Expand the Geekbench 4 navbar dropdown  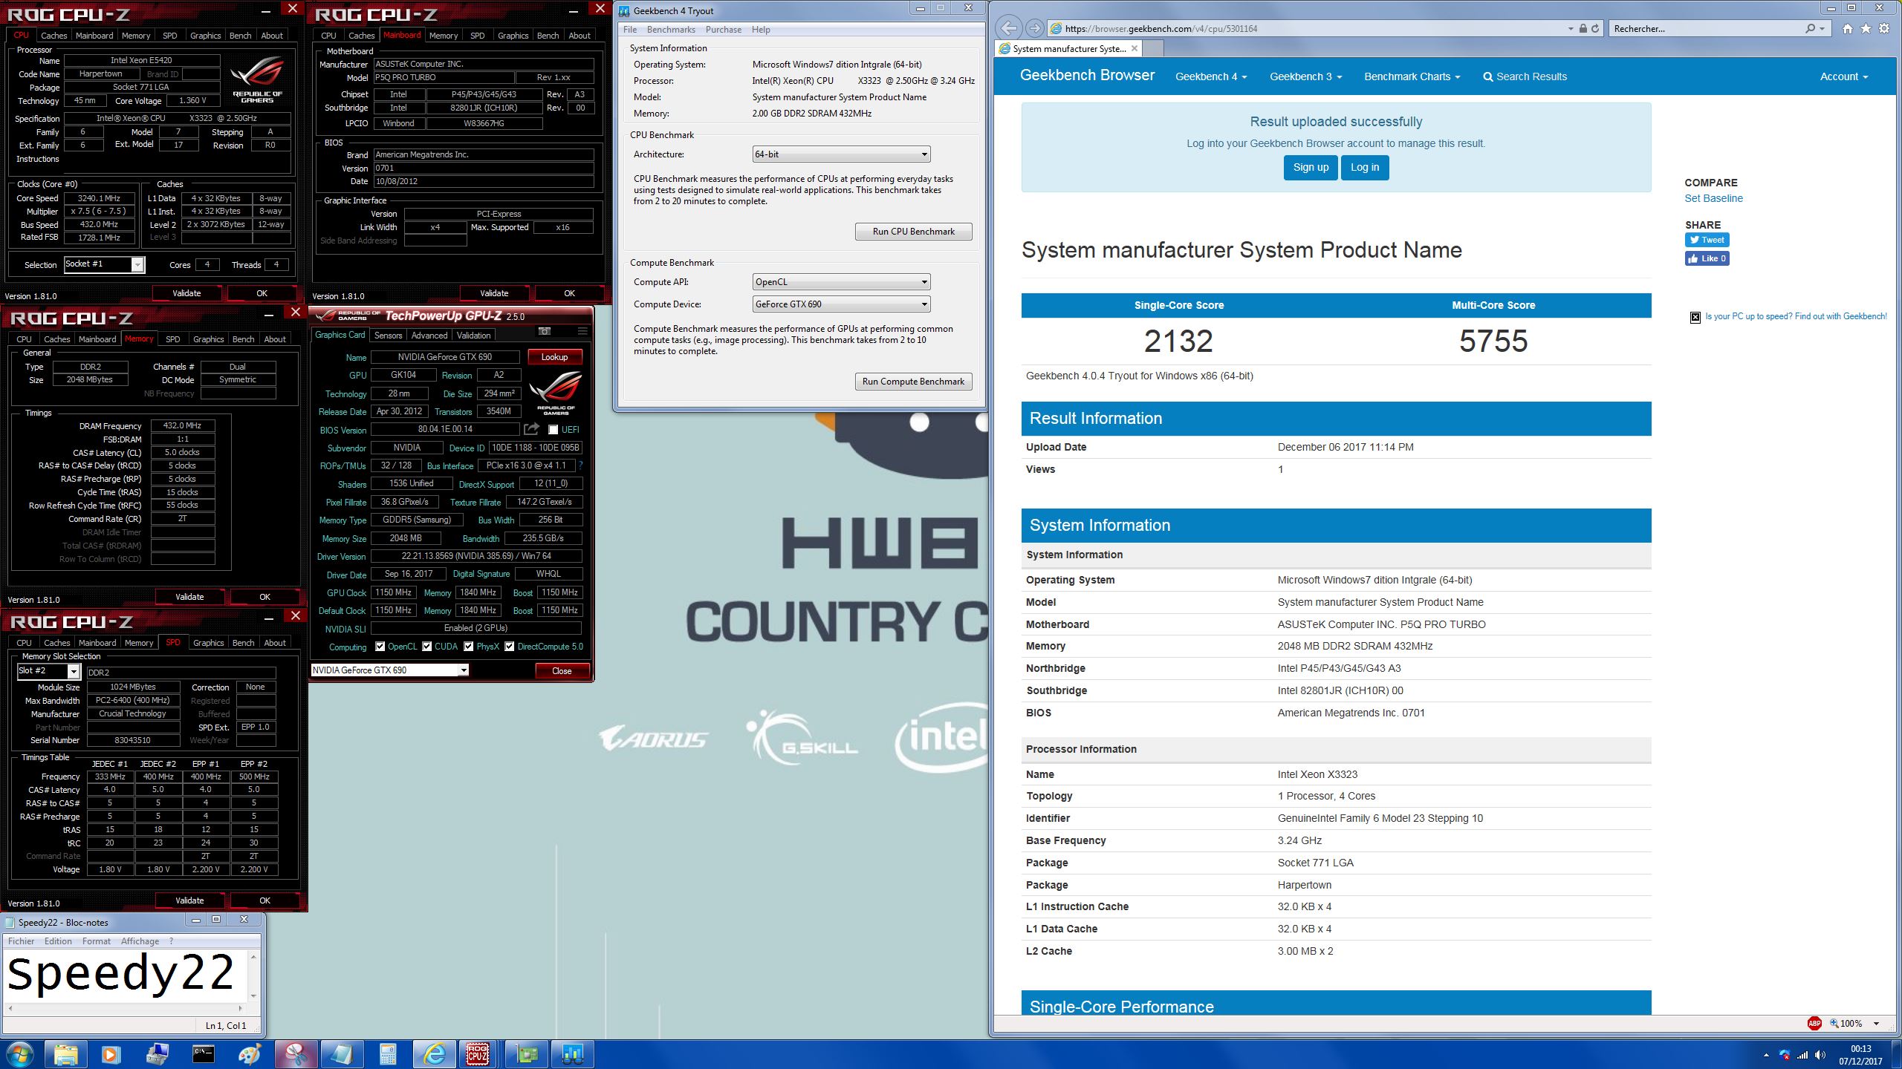point(1211,76)
